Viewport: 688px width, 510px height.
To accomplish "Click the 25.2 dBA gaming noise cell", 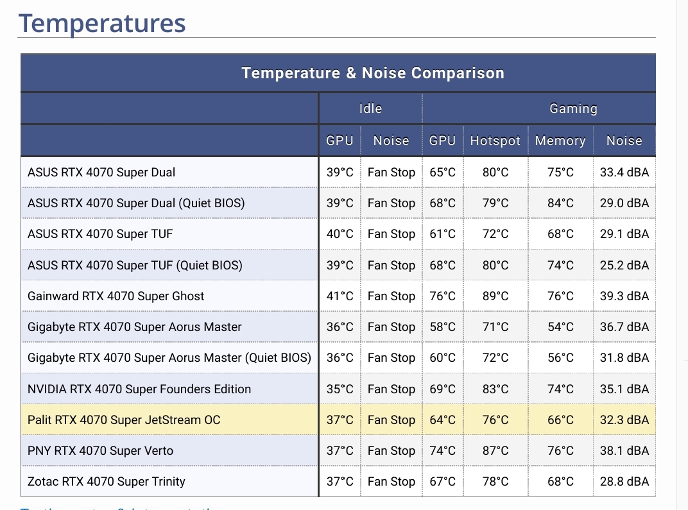I will click(624, 266).
